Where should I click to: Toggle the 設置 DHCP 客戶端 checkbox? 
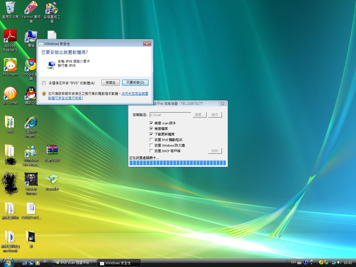click(151, 151)
